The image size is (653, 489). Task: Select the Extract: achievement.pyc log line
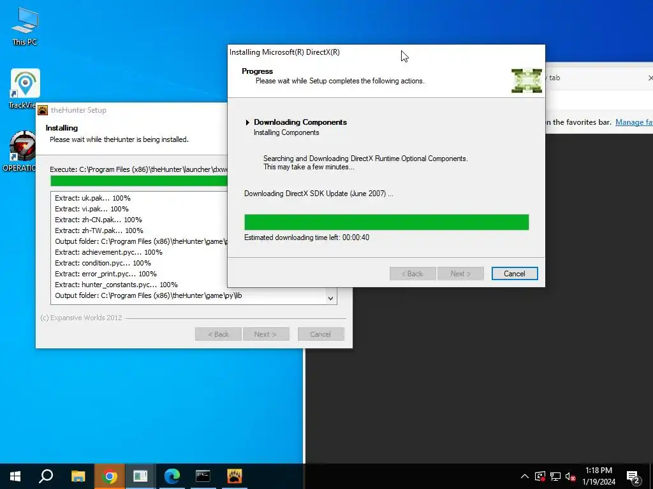(108, 252)
